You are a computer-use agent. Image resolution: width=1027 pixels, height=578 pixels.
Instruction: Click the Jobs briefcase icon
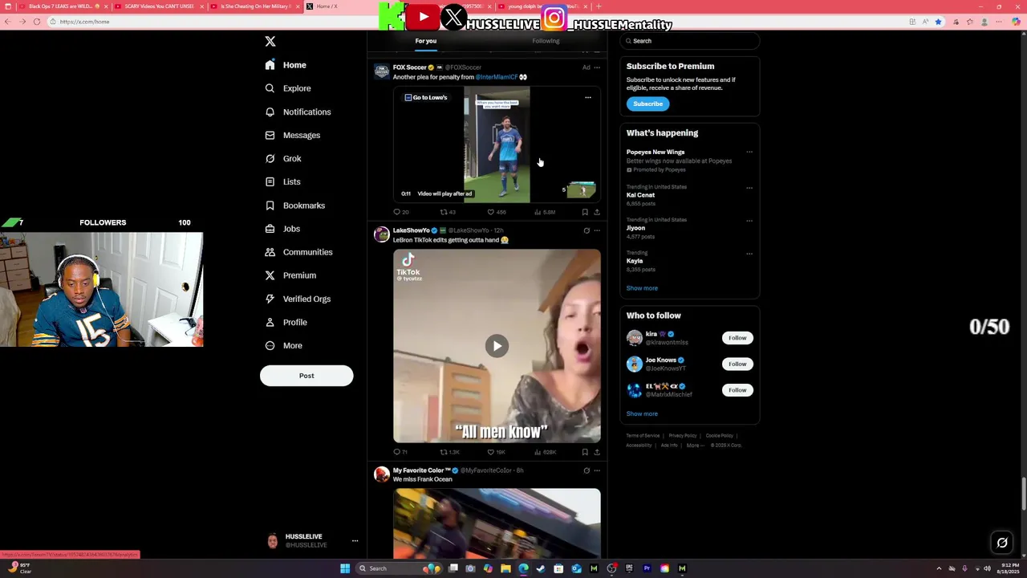click(x=270, y=229)
